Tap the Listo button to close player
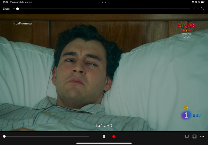Screen dimensions: 208x145 click(x=6, y=9)
